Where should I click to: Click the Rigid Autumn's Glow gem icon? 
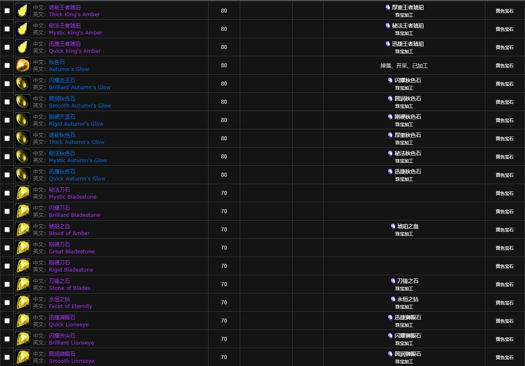tap(23, 120)
